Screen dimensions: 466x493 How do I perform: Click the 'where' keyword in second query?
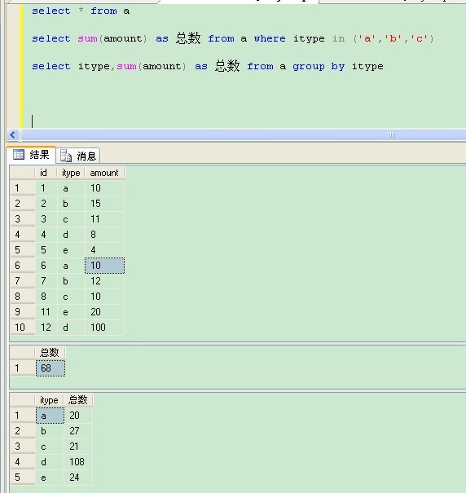(270, 38)
